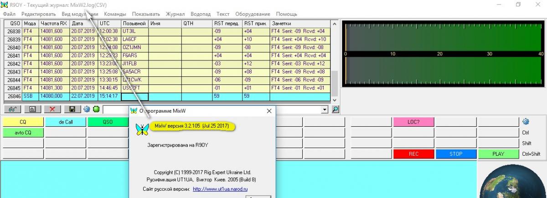Open the Оборудование menu
The width and height of the screenshot is (547, 198).
pos(253,14)
